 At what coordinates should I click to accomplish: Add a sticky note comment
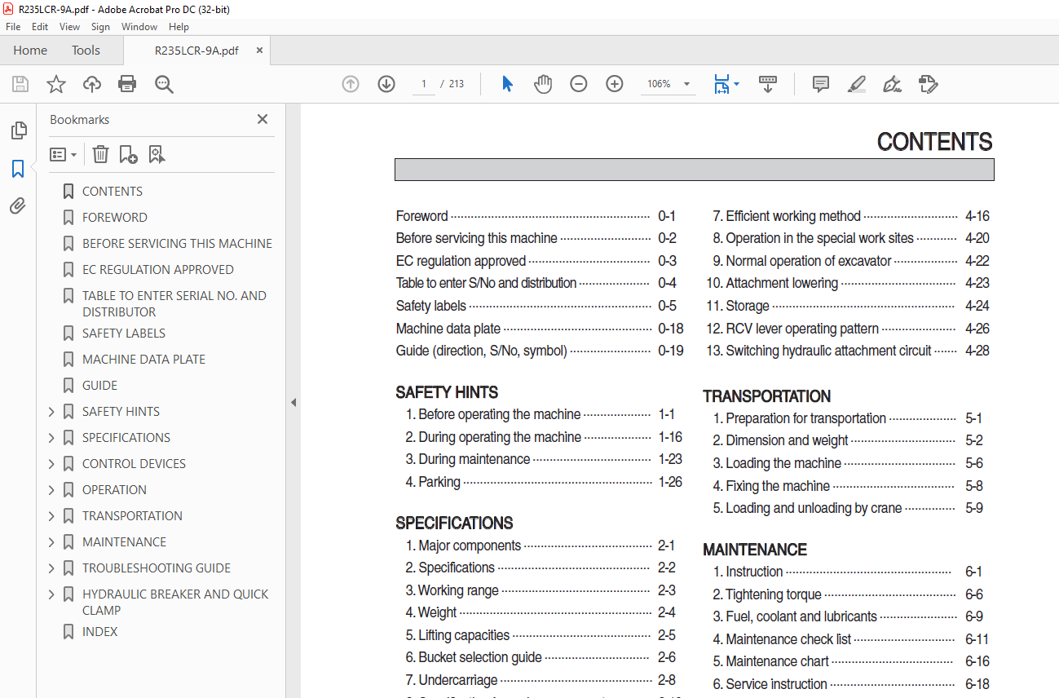821,84
